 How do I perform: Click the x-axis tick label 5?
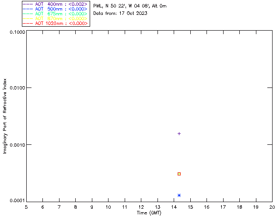pos(26,207)
